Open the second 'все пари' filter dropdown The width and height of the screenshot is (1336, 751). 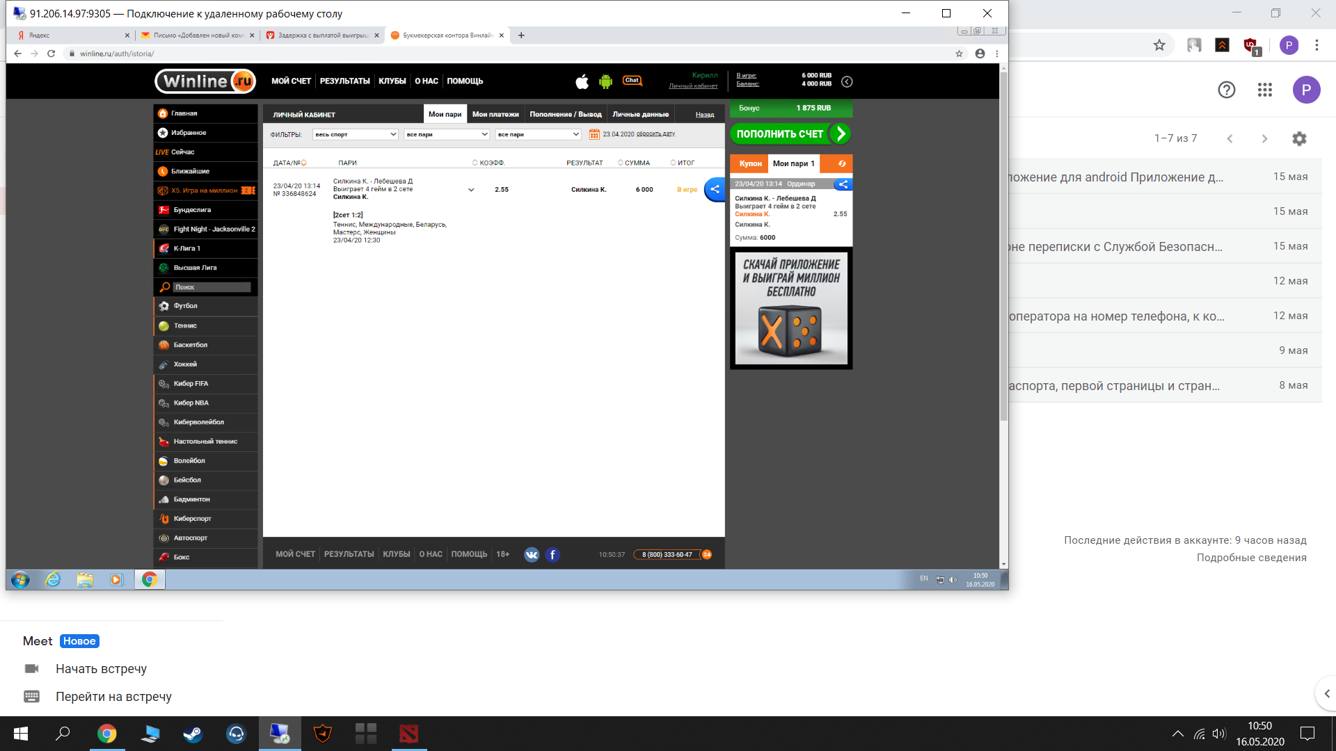538,134
